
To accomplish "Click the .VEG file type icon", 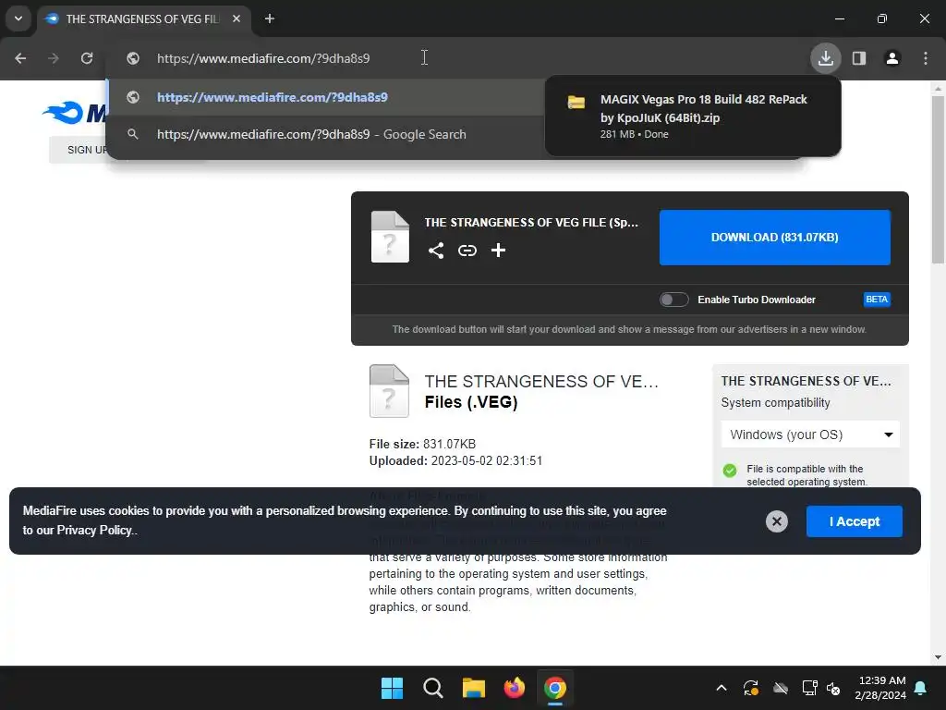I will point(389,391).
